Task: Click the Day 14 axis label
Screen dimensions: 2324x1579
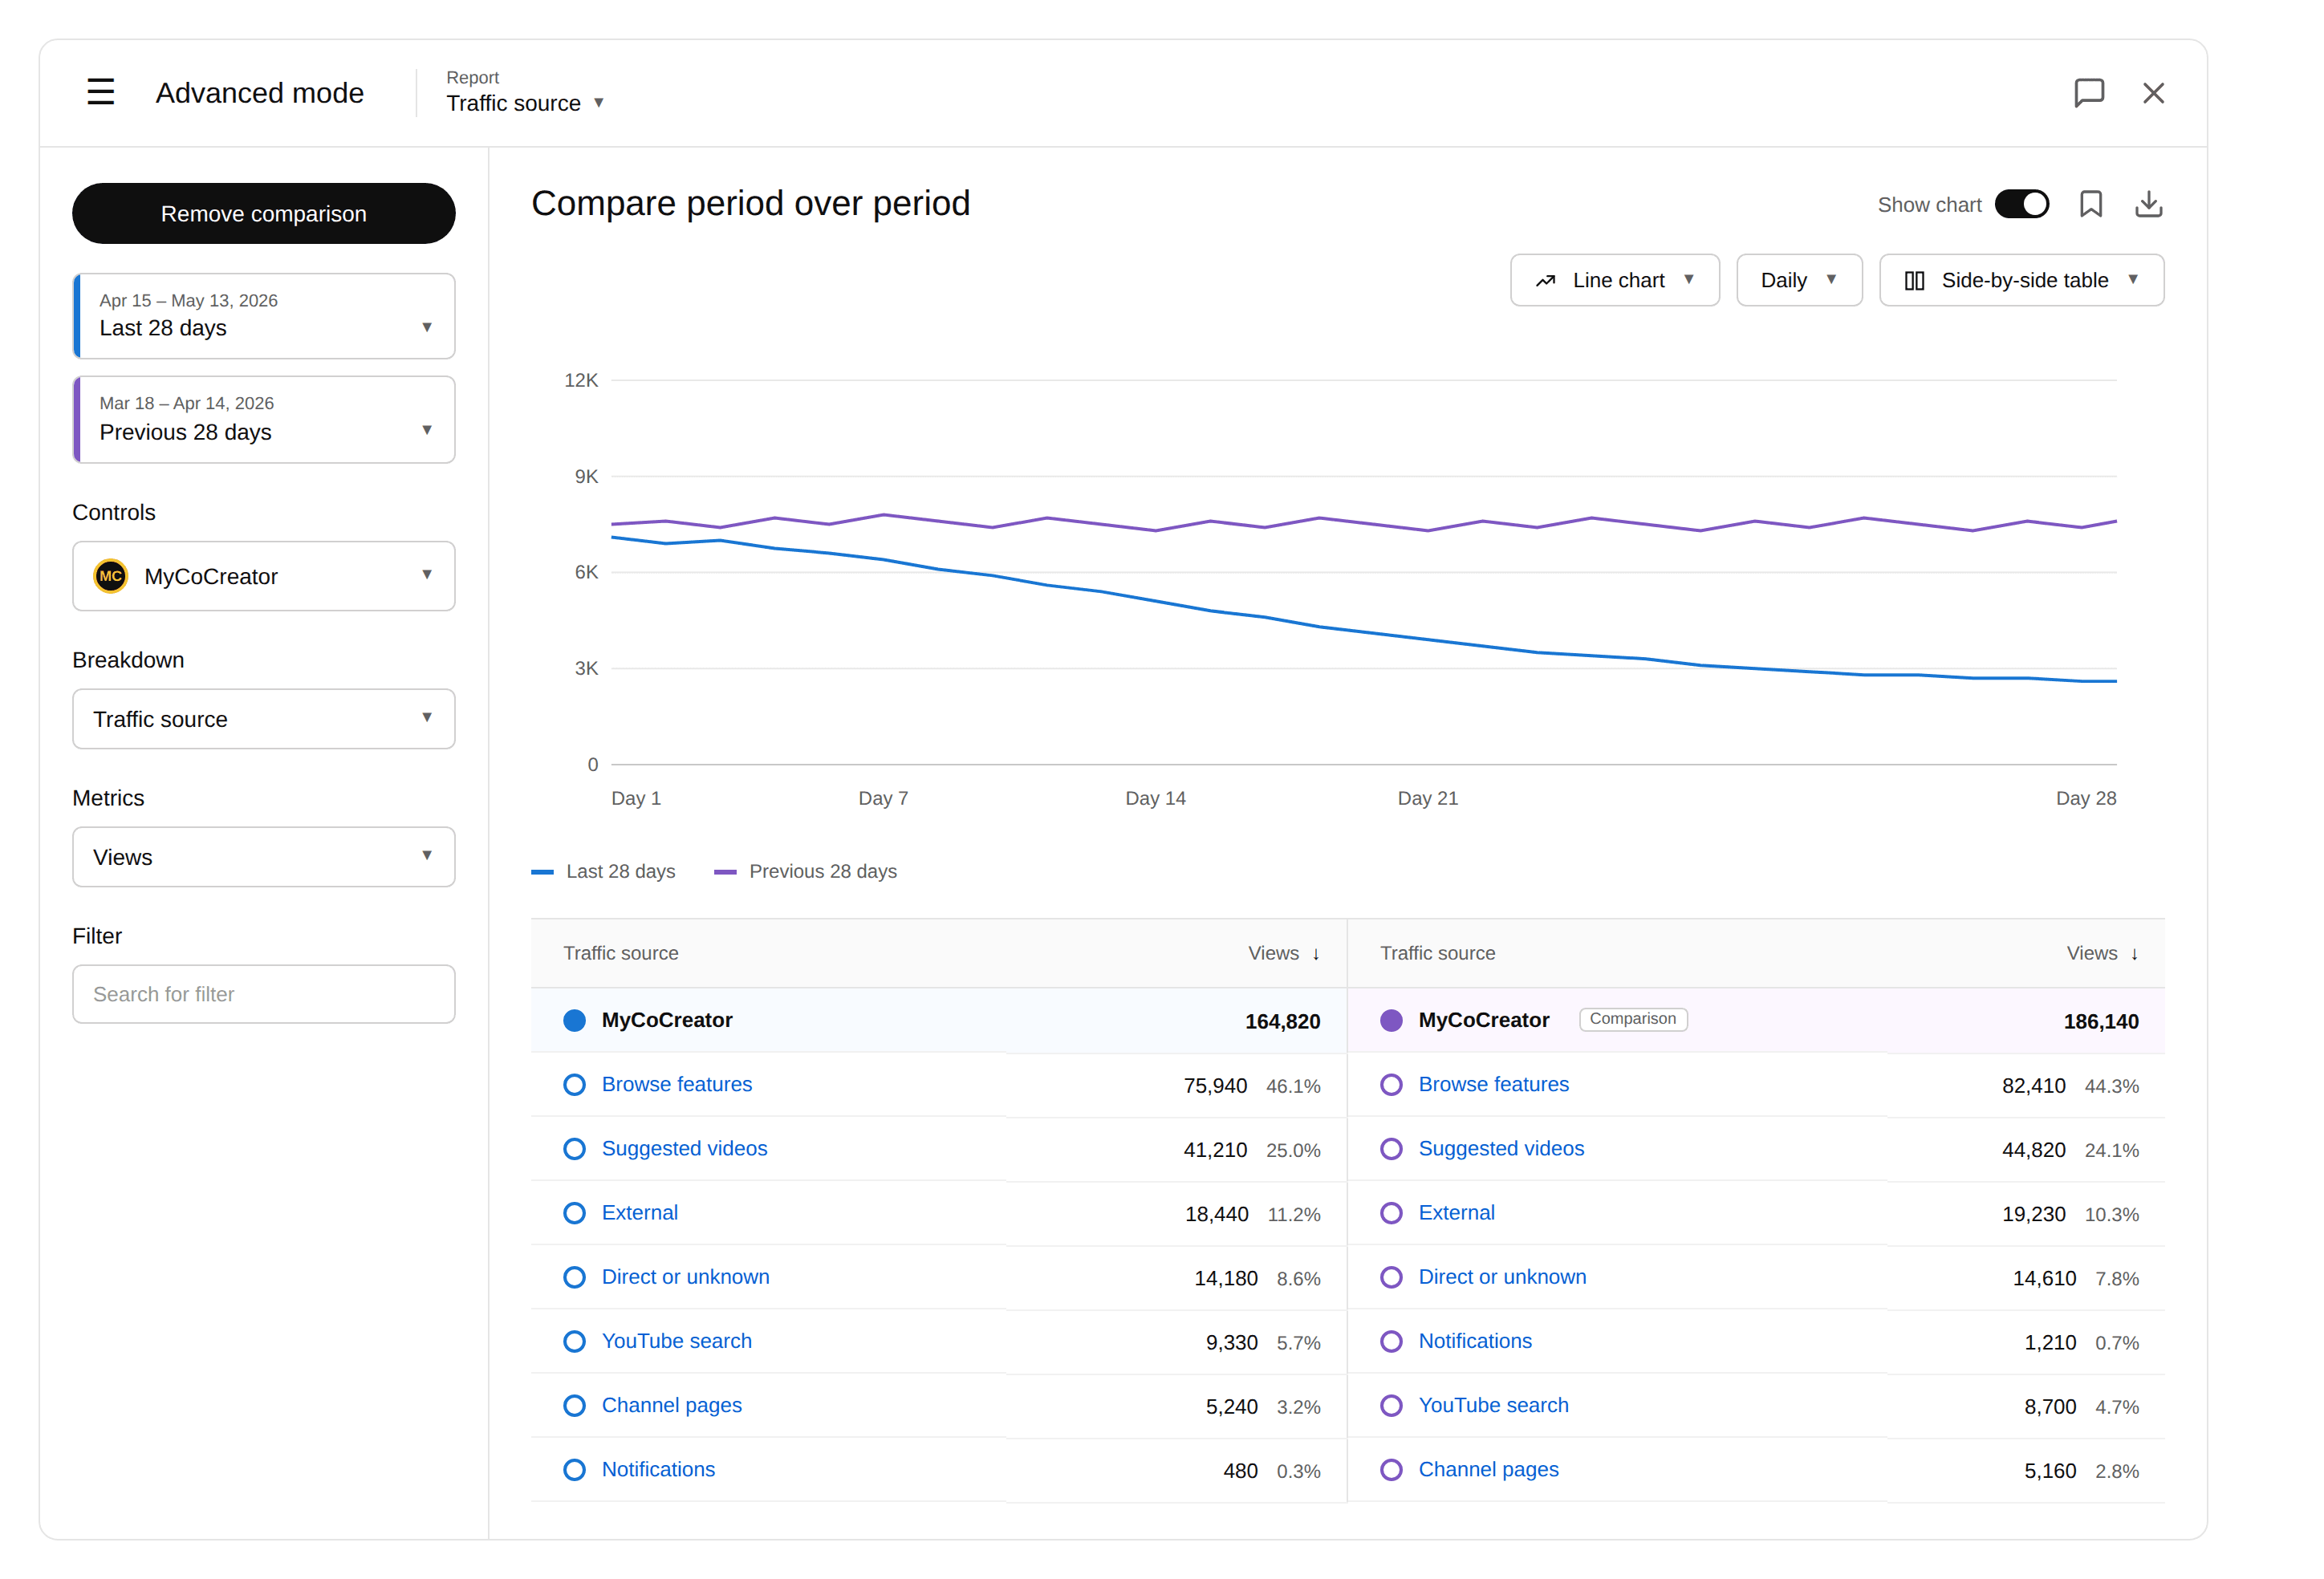Action: tap(1155, 799)
